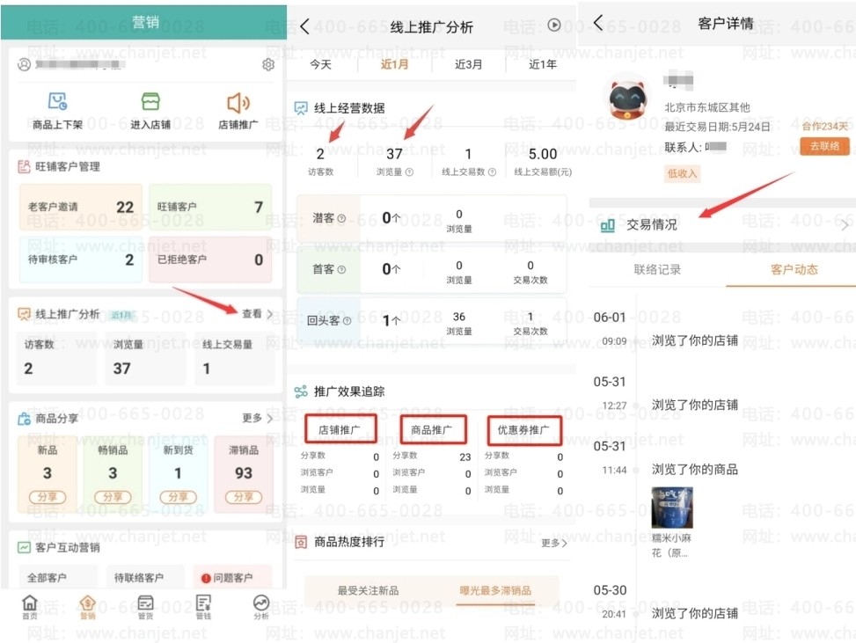The image size is (856, 643).
Task: Switch to 联络记录 tab
Action: (x=657, y=270)
